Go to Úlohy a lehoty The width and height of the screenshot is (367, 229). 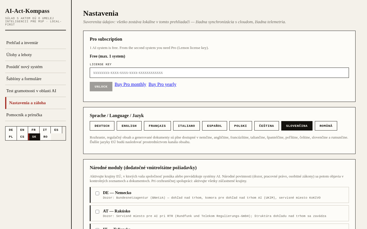[36, 55]
